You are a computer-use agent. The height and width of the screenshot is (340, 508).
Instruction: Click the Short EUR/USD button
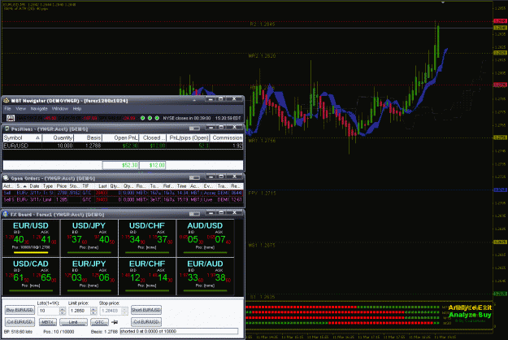point(146,310)
